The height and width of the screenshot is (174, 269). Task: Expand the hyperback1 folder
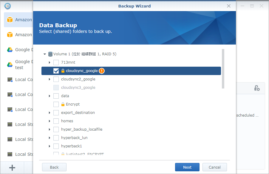point(50,146)
